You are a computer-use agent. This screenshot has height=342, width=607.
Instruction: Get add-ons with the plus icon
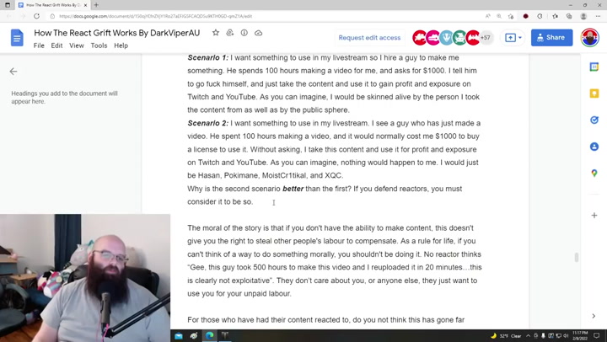click(x=594, y=215)
